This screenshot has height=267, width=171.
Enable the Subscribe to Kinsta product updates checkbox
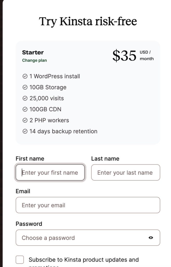coord(20,259)
